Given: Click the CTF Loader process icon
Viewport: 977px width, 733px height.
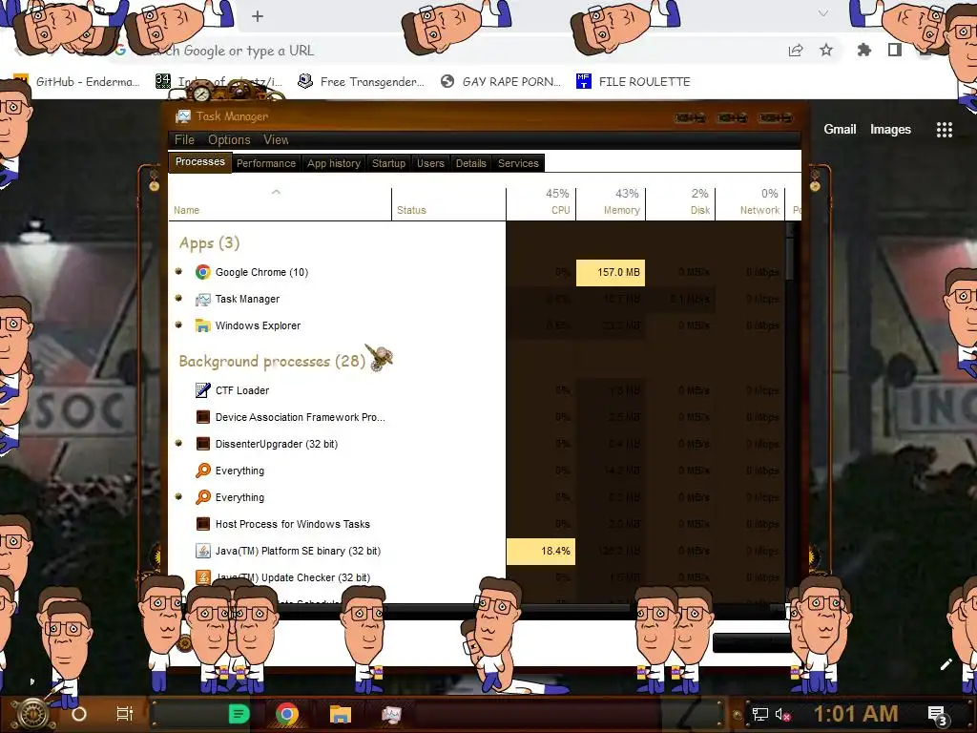Looking at the screenshot, I should (202, 390).
